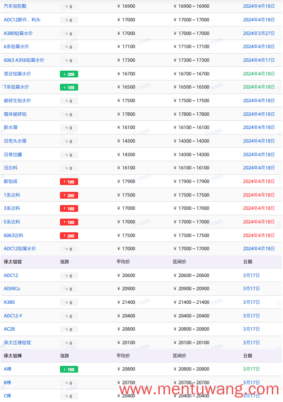283x402 pixels.
Task: Open the 混合铝屑水价 link
Action: click(x=17, y=74)
